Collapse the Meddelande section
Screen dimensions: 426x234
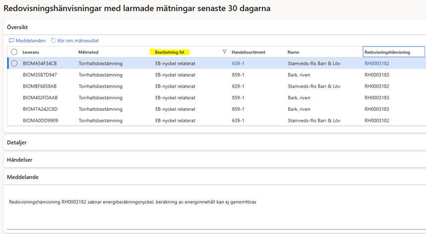point(23,177)
